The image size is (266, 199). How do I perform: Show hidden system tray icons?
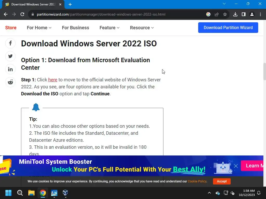209,193
